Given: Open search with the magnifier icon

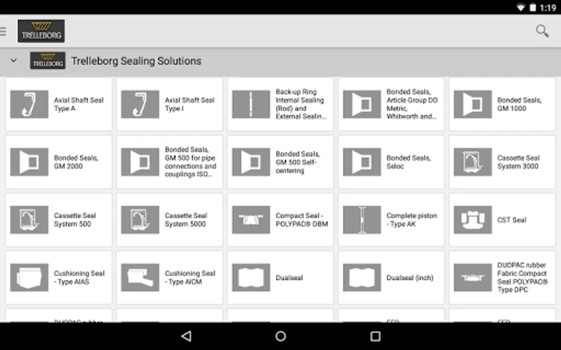Looking at the screenshot, I should [x=542, y=31].
